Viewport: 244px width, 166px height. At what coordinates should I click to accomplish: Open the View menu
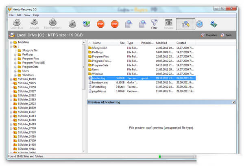[x=27, y=15]
